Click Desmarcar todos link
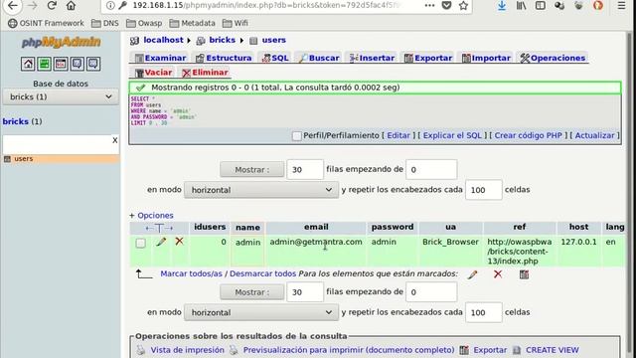 pyautogui.click(x=262, y=274)
